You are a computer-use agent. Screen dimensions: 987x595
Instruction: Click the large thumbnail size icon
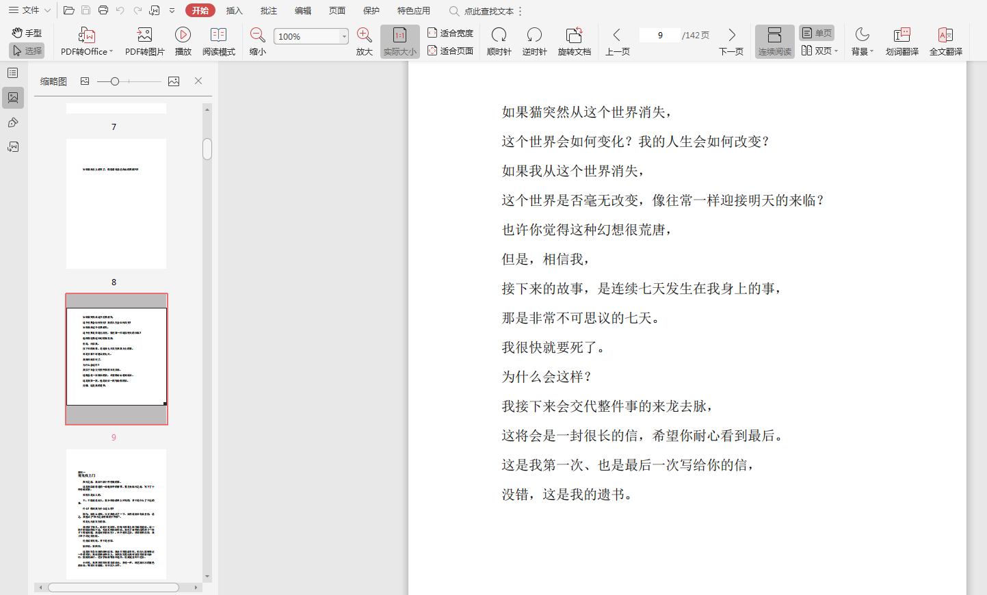tap(174, 81)
